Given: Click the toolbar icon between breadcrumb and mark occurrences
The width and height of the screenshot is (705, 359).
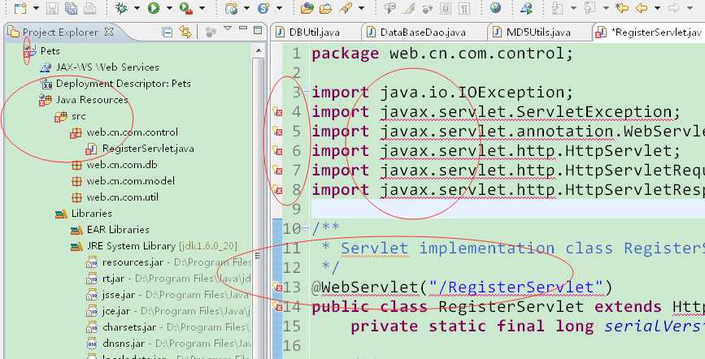Looking at the screenshot, I should point(427,8).
